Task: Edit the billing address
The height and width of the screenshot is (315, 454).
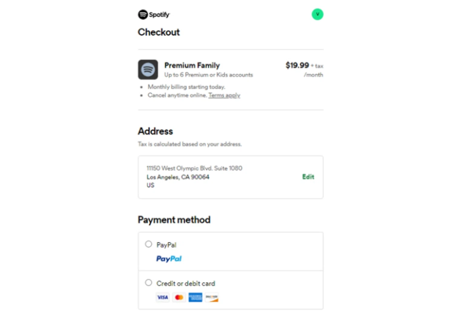Action: [308, 177]
